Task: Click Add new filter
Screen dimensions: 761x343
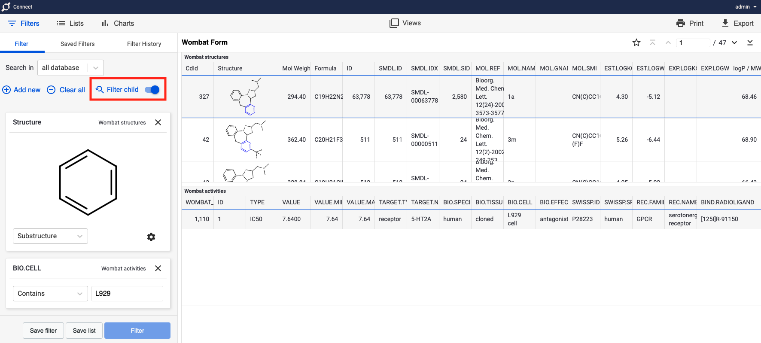Action: click(21, 90)
